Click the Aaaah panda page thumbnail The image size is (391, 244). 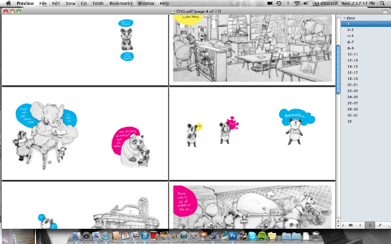[x=252, y=133]
